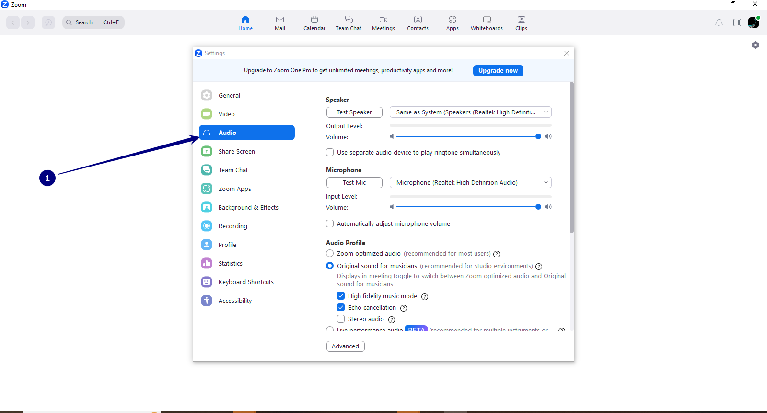Open the Recording settings section
The width and height of the screenshot is (767, 413).
pyautogui.click(x=247, y=226)
